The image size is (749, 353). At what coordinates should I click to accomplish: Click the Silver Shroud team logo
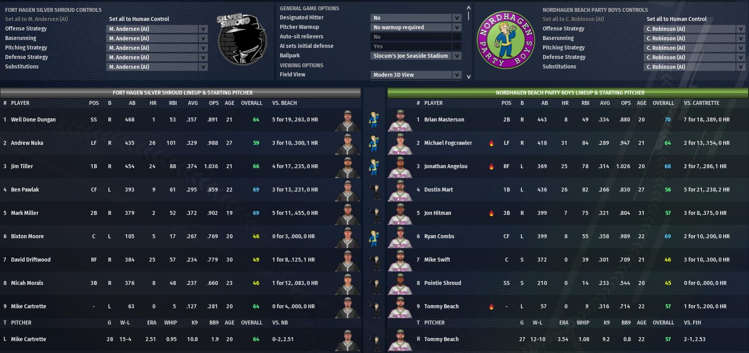click(239, 39)
